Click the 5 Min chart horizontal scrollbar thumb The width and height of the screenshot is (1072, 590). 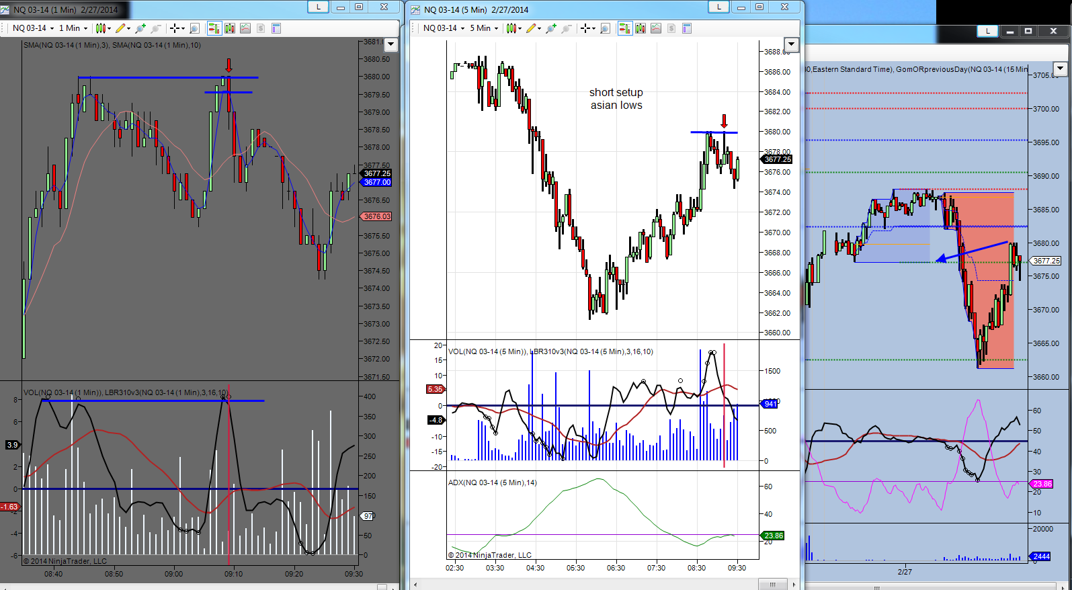click(x=773, y=585)
